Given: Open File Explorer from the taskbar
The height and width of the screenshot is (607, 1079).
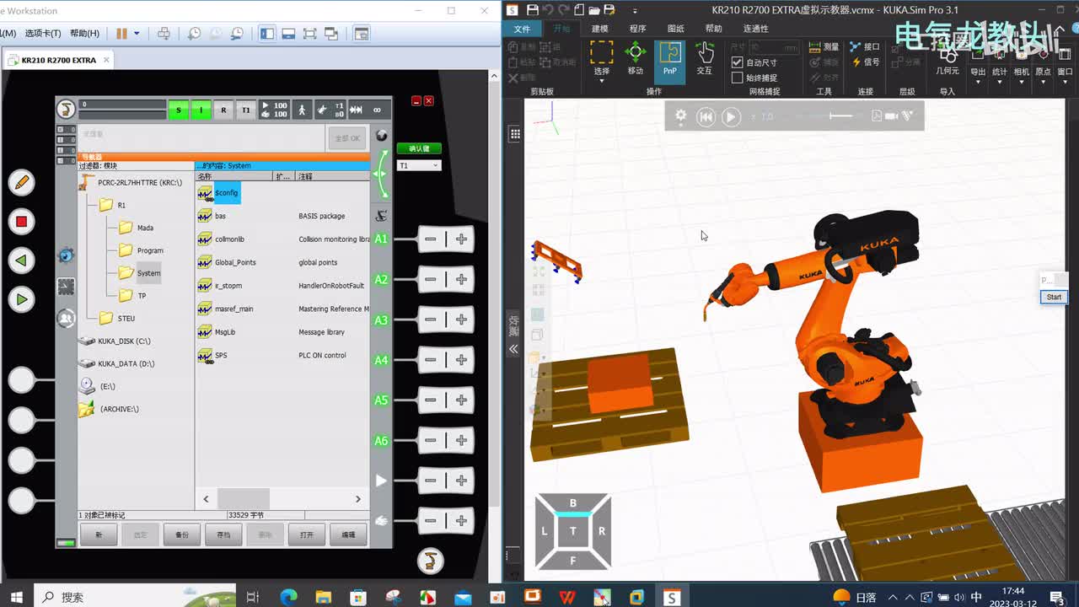Looking at the screenshot, I should [324, 597].
